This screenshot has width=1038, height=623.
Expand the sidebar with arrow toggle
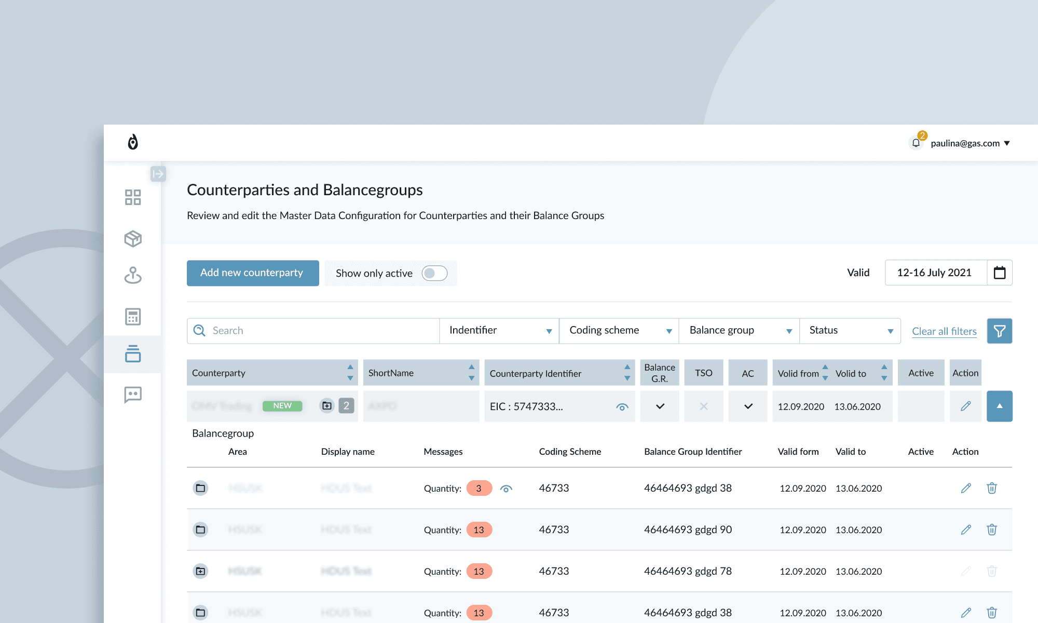point(158,174)
